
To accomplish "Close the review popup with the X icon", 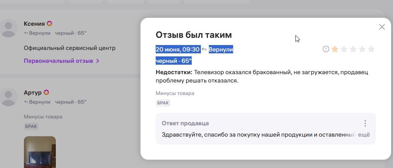I will click(382, 27).
